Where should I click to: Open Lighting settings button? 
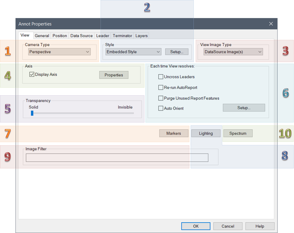click(206, 134)
